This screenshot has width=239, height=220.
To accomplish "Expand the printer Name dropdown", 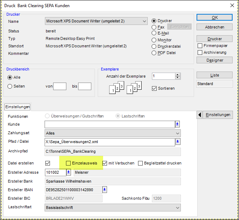I will [144, 21].
